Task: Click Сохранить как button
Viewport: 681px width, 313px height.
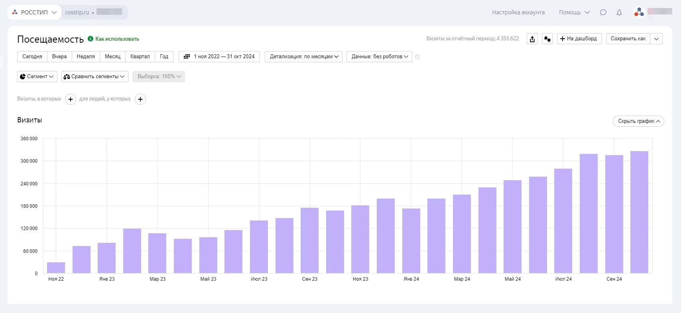Action: click(628, 39)
